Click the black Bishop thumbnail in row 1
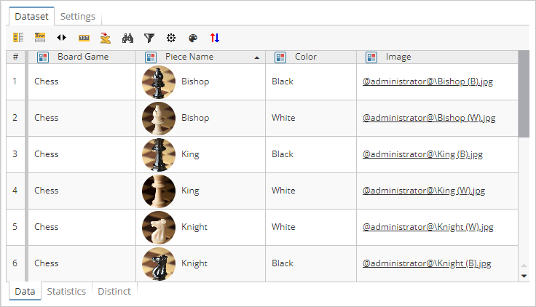This screenshot has width=536, height=307. (159, 82)
